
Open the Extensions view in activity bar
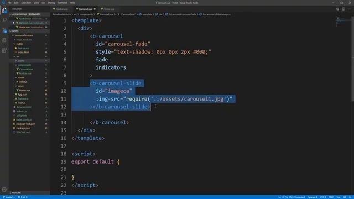point(4,50)
